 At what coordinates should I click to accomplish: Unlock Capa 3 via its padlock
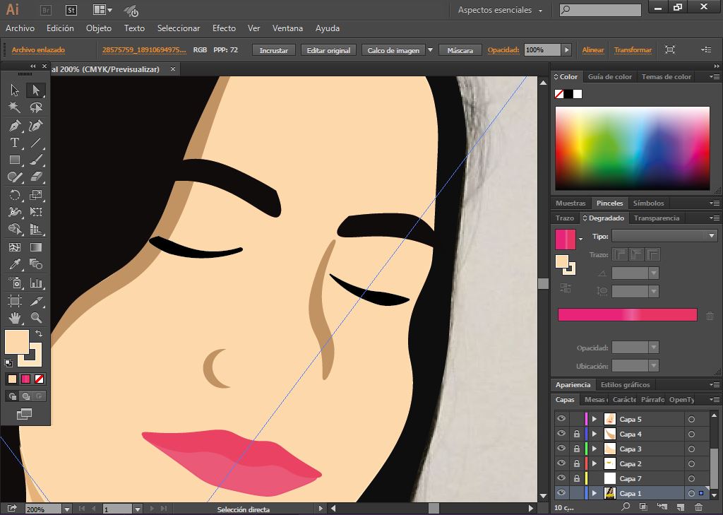point(576,449)
